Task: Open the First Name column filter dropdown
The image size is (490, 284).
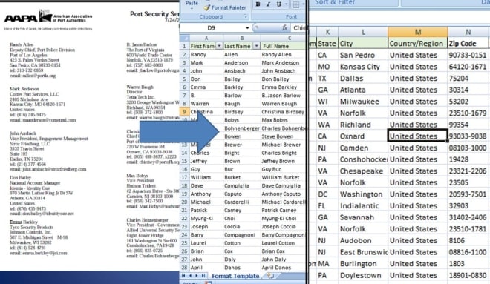Action: click(219, 46)
